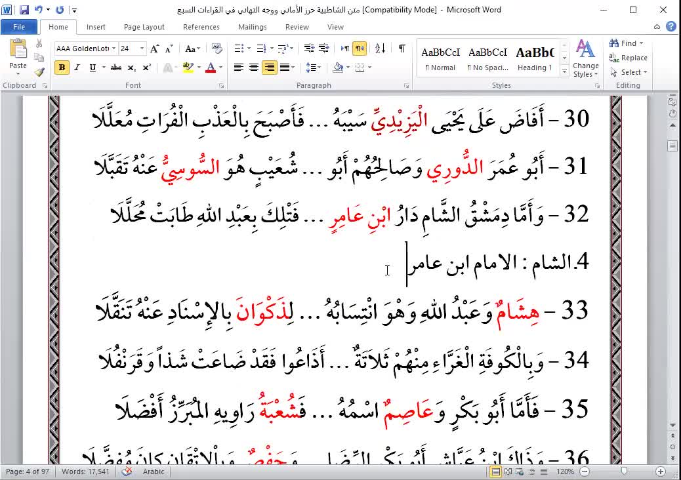This screenshot has width=681, height=480.
Task: Apply the Heading 1 style
Action: 535,58
